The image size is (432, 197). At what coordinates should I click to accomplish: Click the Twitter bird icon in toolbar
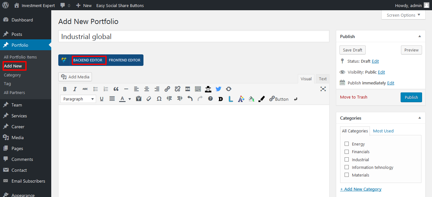click(218, 89)
